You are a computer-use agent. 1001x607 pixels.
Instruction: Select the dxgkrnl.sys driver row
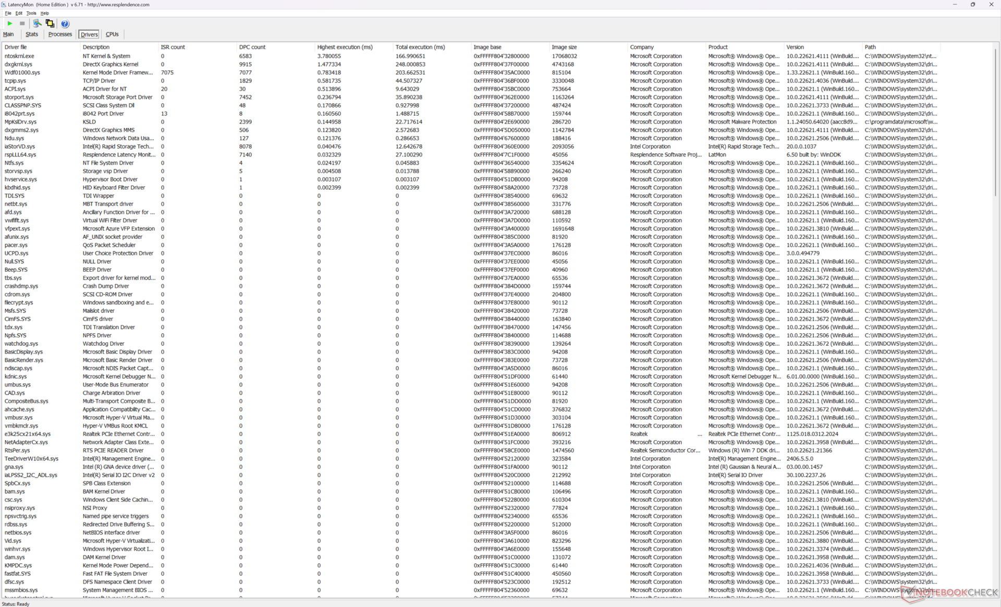coord(18,64)
